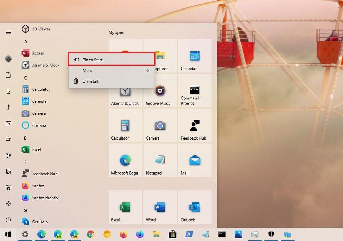This screenshot has height=241, width=343.
Task: Launch Google Chrome from taskbar
Action: point(91,234)
